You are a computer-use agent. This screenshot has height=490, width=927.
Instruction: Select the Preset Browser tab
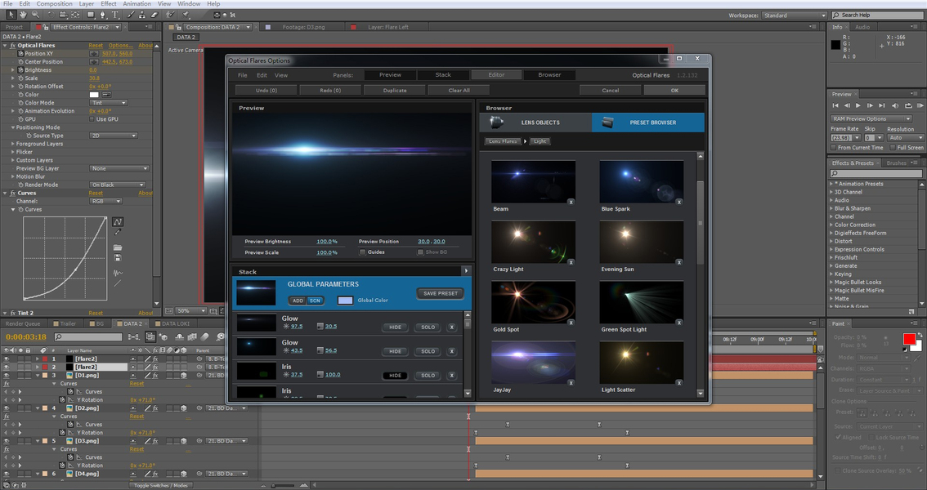(648, 122)
